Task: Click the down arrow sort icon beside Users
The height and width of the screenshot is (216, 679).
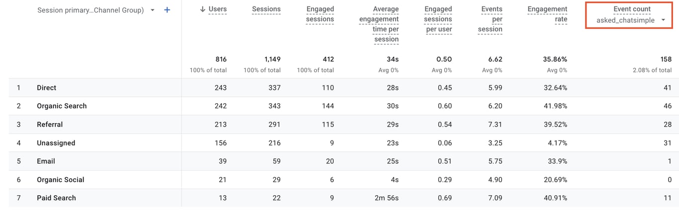Action: click(x=202, y=9)
